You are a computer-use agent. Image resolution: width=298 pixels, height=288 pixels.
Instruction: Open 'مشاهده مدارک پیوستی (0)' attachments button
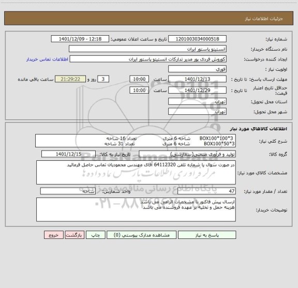142,235
